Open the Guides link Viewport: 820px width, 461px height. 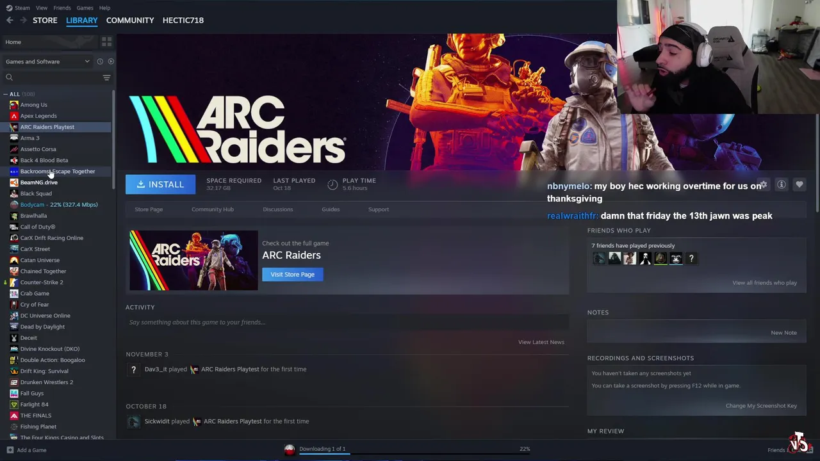(331, 209)
